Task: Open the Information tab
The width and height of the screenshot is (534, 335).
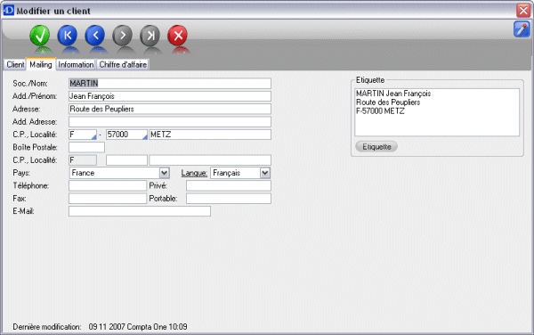Action: click(76, 64)
